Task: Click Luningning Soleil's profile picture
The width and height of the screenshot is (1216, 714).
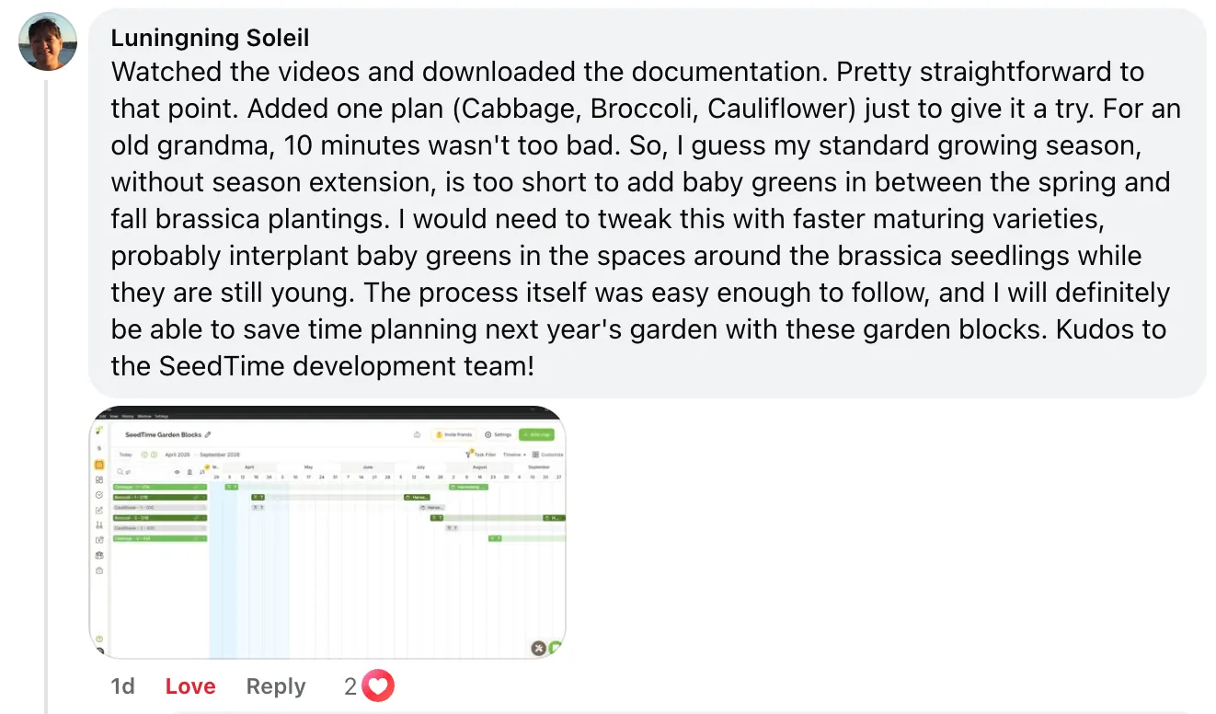Action: click(47, 41)
